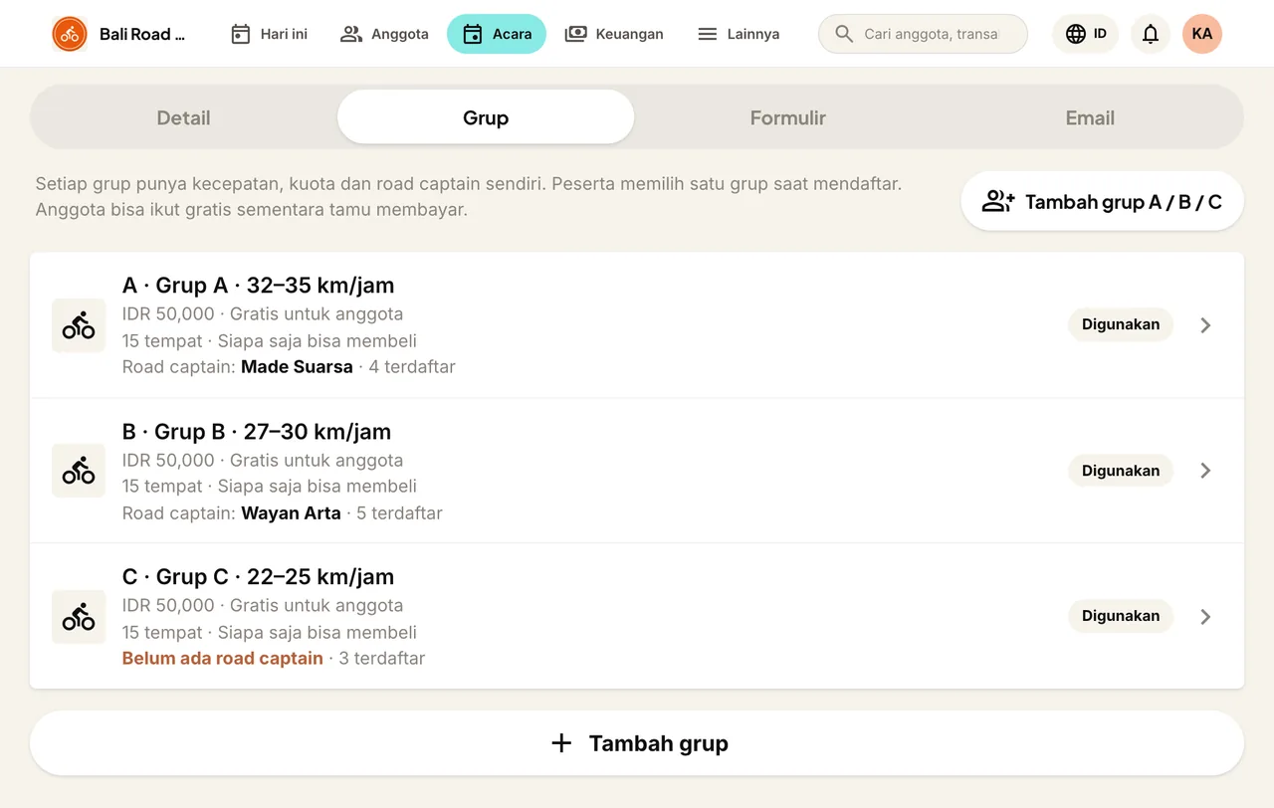
Task: Go to Hari ini in navigation
Action: coord(269,34)
